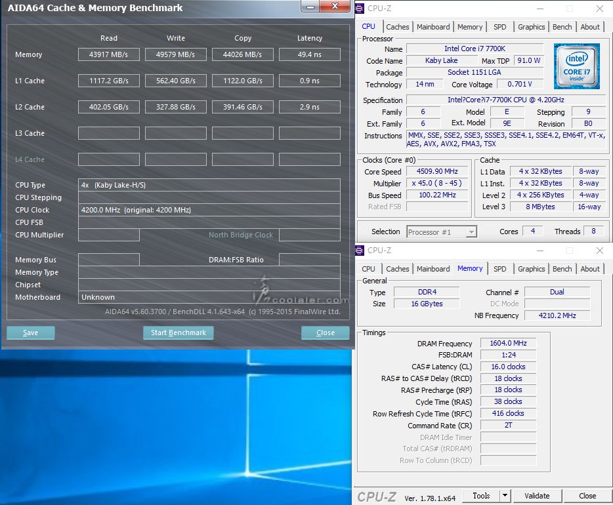Click the CPU-Z app icon in top window title
The width and height of the screenshot is (613, 505).
(x=360, y=9)
